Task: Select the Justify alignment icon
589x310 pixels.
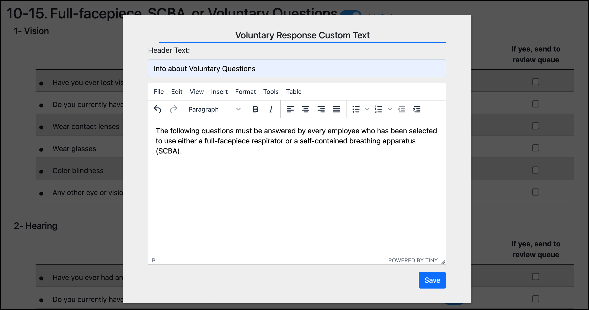Action: (336, 109)
